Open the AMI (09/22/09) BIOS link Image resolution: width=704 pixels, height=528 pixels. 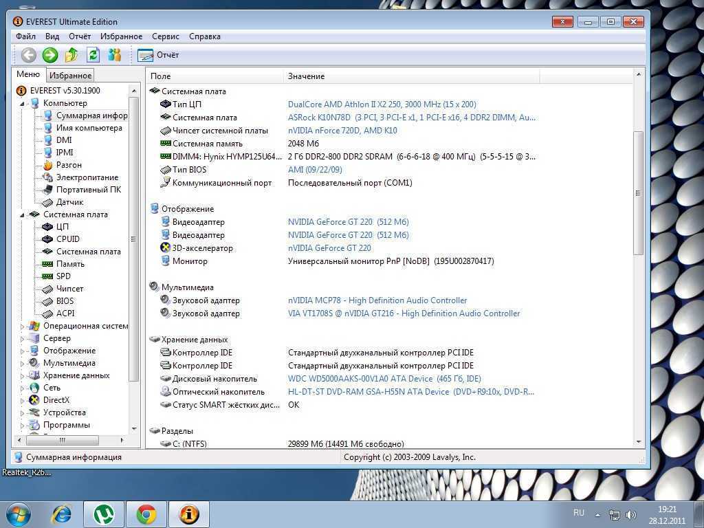pos(315,170)
